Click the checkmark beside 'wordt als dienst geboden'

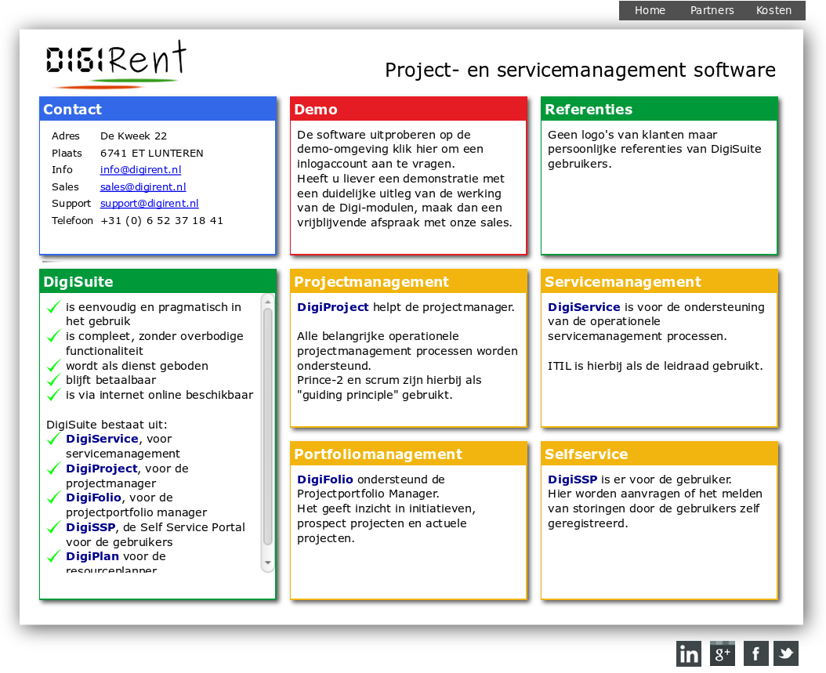(54, 365)
